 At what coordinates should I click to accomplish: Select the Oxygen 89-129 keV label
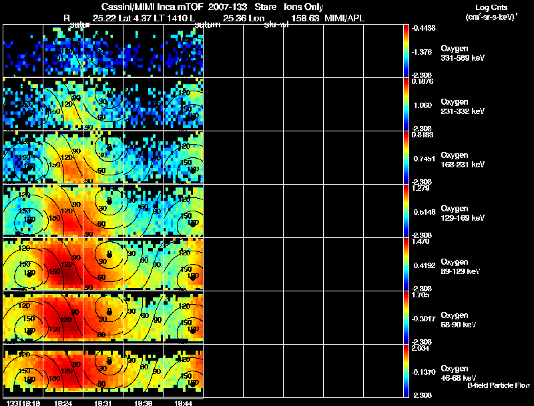point(461,267)
